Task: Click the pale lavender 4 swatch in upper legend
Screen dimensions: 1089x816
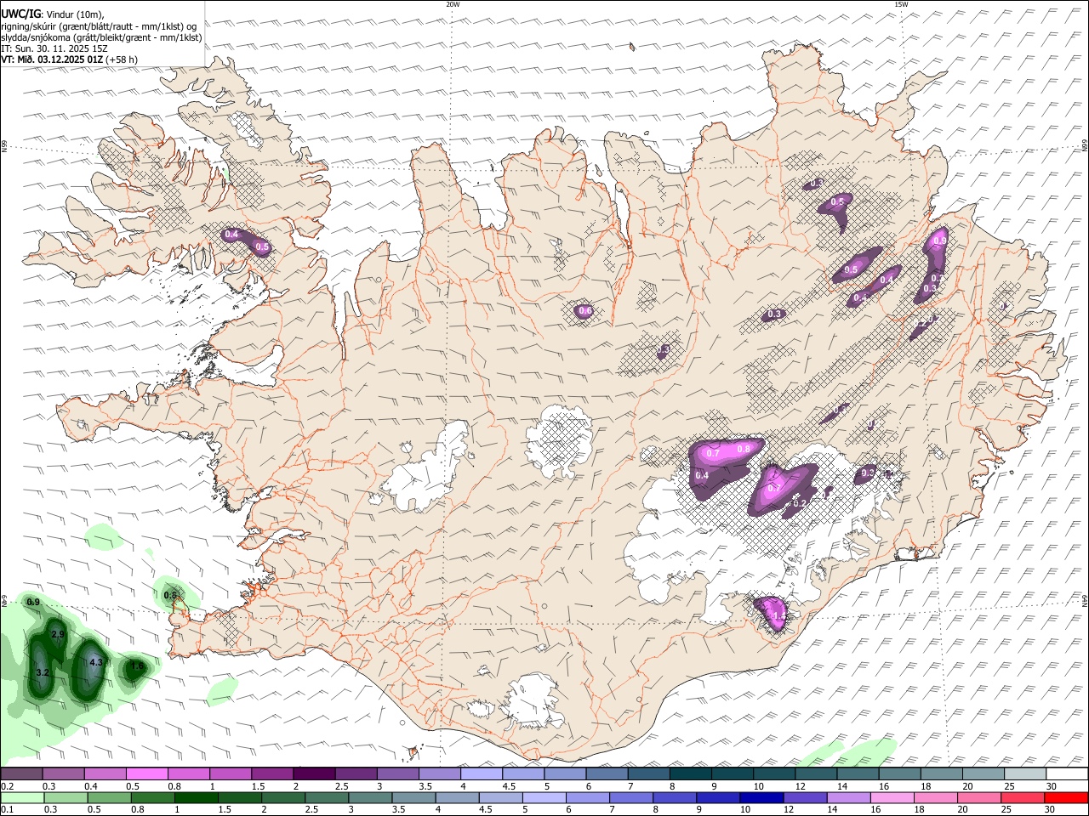Action: coord(481,774)
